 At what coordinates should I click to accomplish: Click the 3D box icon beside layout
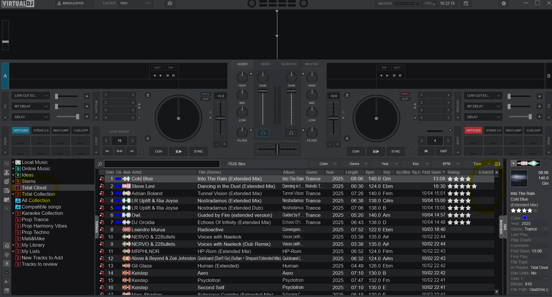tap(170, 3)
